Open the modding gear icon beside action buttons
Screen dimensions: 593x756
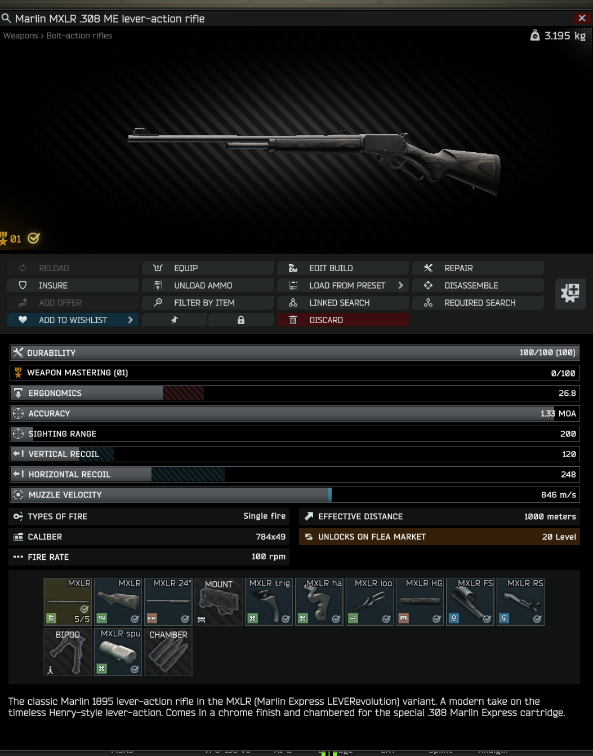570,293
